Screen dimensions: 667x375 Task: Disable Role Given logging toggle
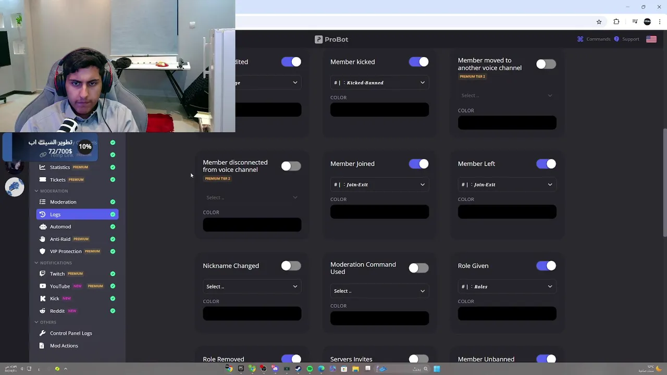(x=546, y=266)
